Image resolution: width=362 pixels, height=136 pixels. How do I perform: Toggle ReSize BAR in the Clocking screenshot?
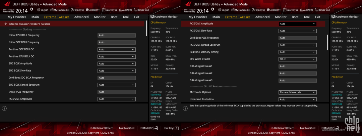click(x=141, y=10)
